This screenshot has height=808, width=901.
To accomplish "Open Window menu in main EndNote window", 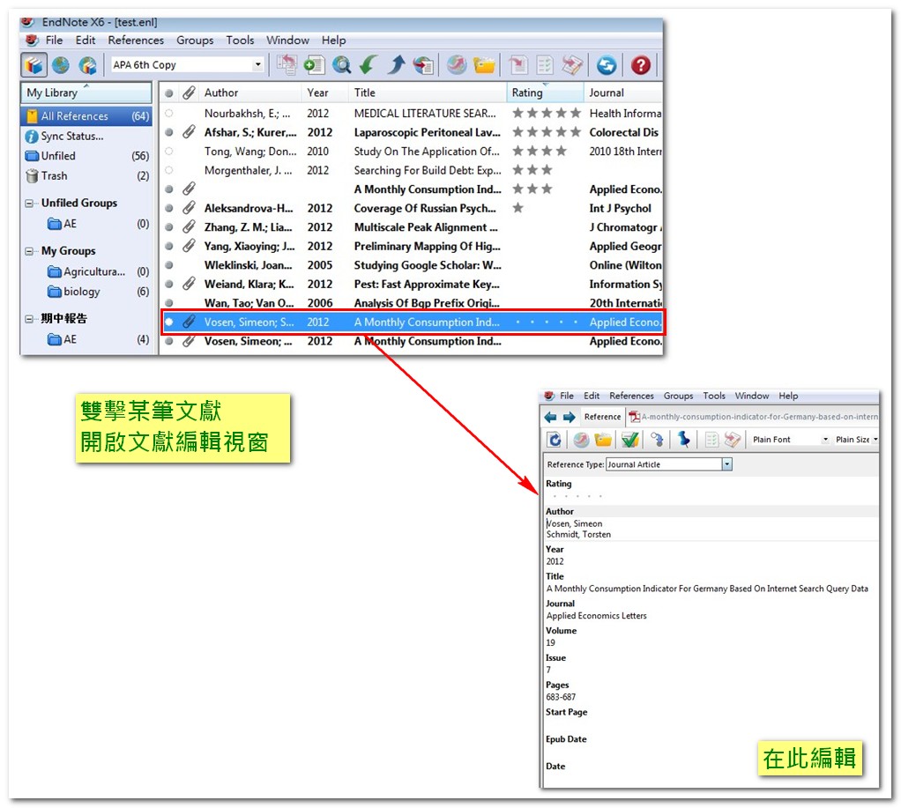I will 287,41.
